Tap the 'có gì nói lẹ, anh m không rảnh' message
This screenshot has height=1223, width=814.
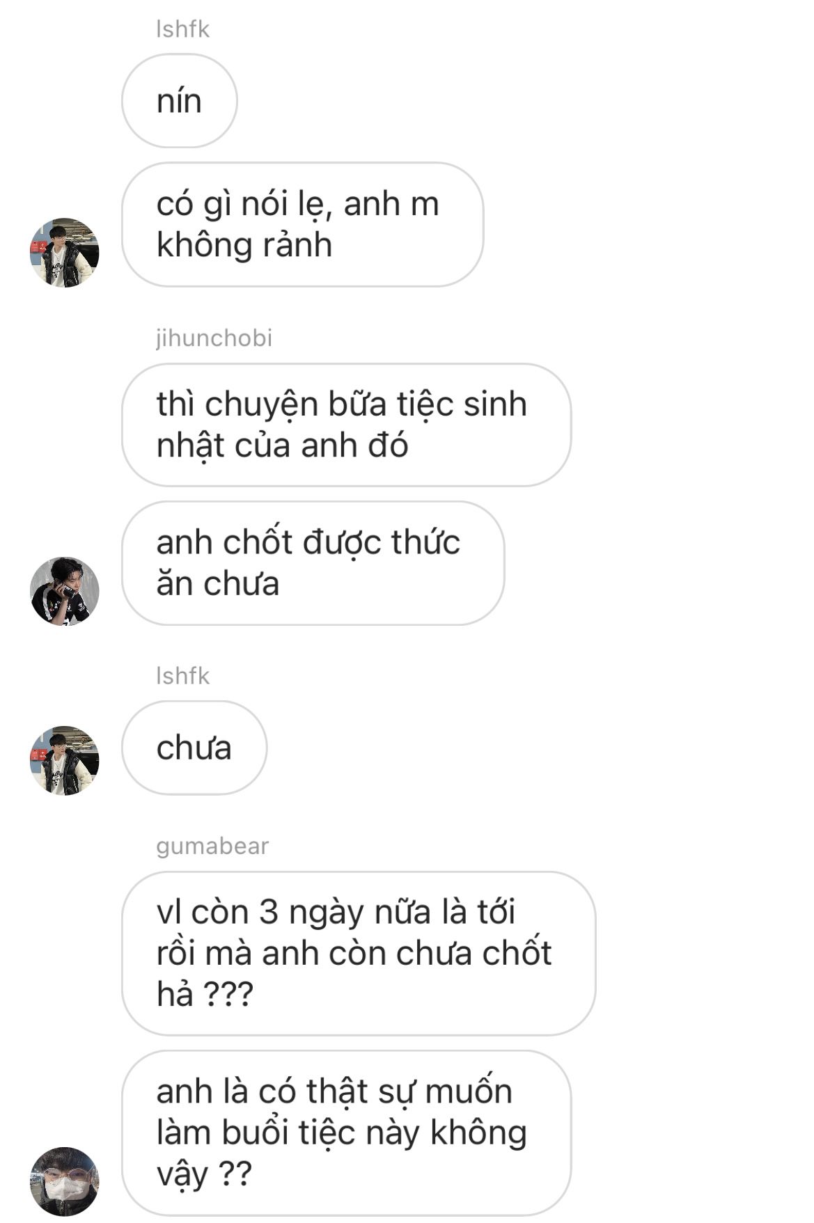[302, 224]
